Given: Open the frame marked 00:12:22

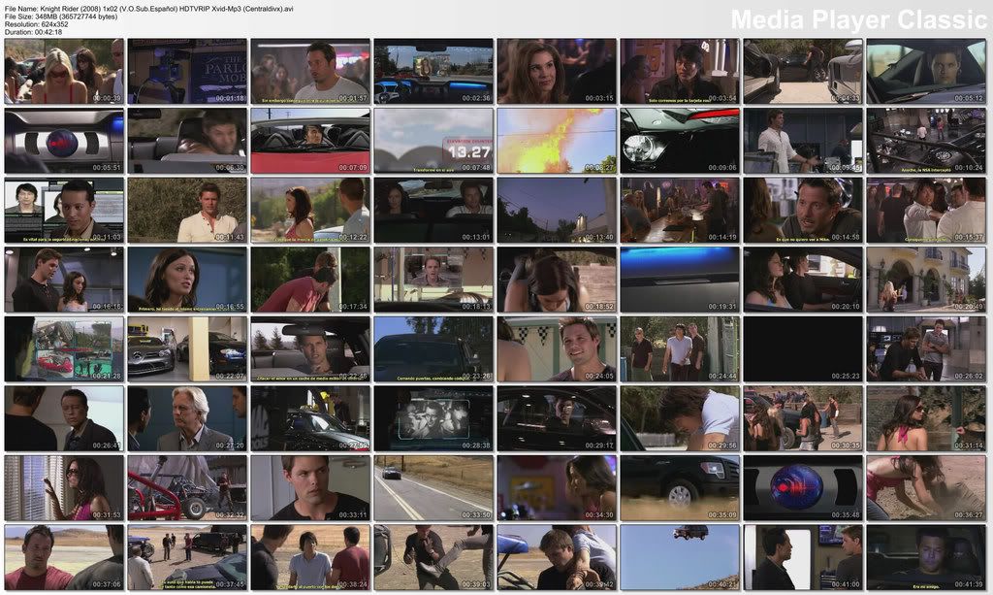Looking at the screenshot, I should point(310,211).
